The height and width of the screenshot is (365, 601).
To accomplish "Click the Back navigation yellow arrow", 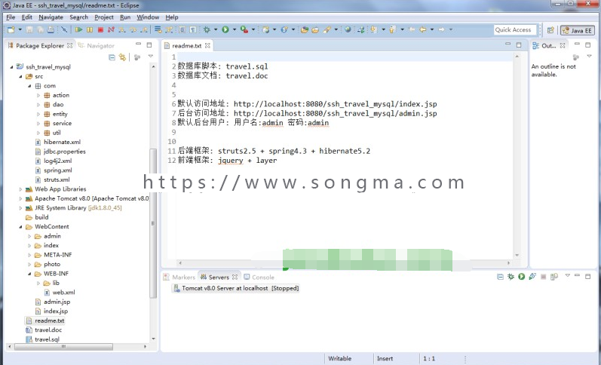I will (423, 29).
